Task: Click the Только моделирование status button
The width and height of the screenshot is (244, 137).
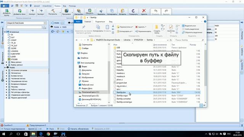Action: [13, 129]
